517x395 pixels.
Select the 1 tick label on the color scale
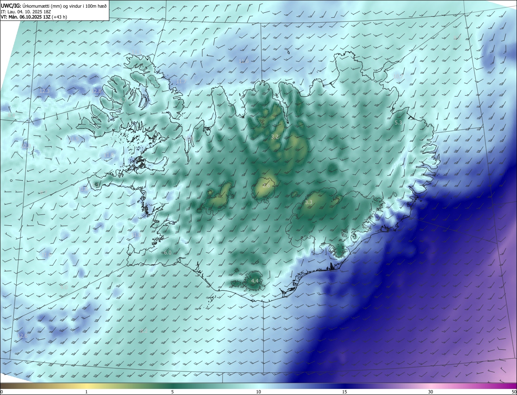point(86,392)
